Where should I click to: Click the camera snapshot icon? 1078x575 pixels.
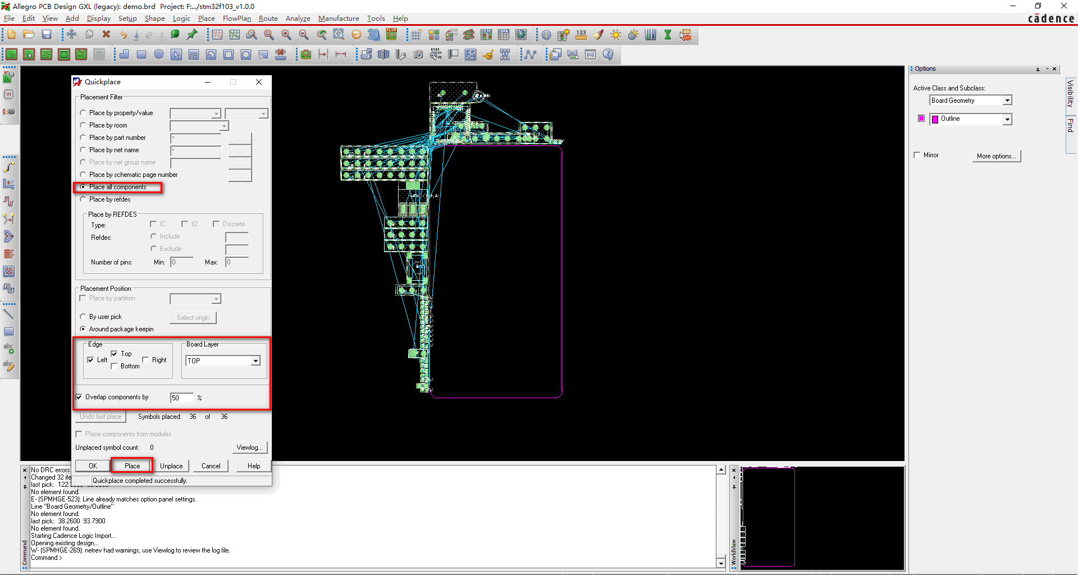pos(418,54)
